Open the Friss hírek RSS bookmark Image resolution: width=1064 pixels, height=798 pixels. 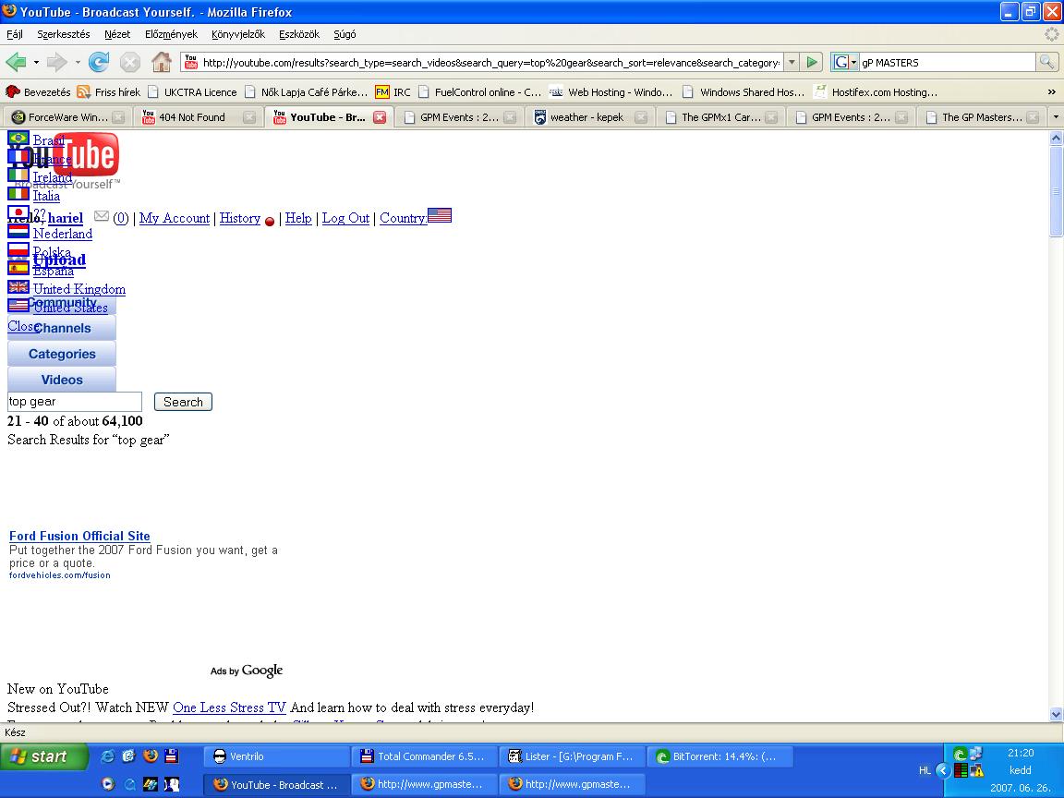click(109, 91)
